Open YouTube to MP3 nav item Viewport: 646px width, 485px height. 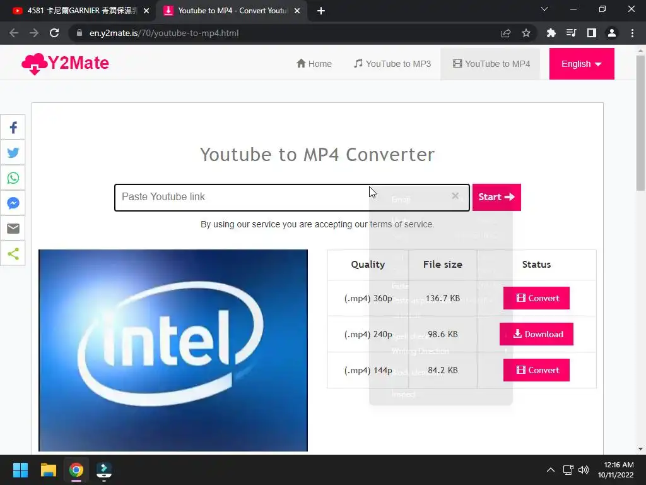(x=392, y=64)
